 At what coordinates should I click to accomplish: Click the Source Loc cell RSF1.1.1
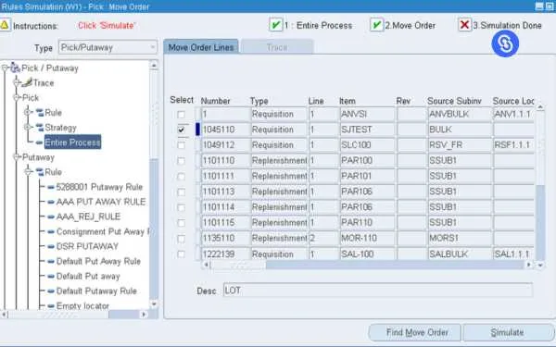[x=513, y=145]
